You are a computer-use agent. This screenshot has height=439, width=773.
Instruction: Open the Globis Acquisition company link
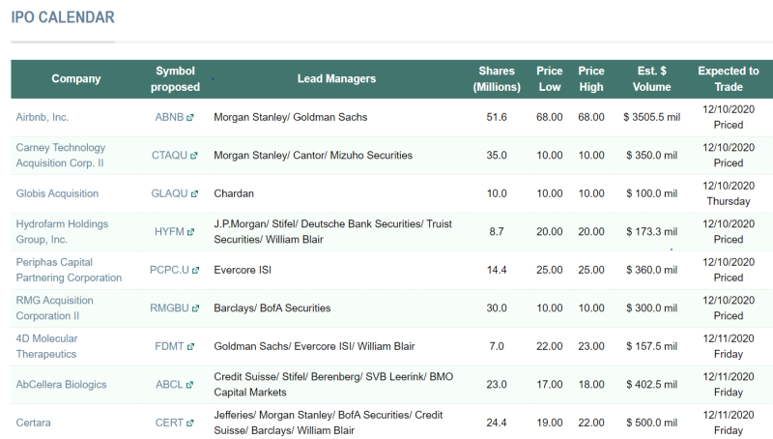[x=57, y=193]
